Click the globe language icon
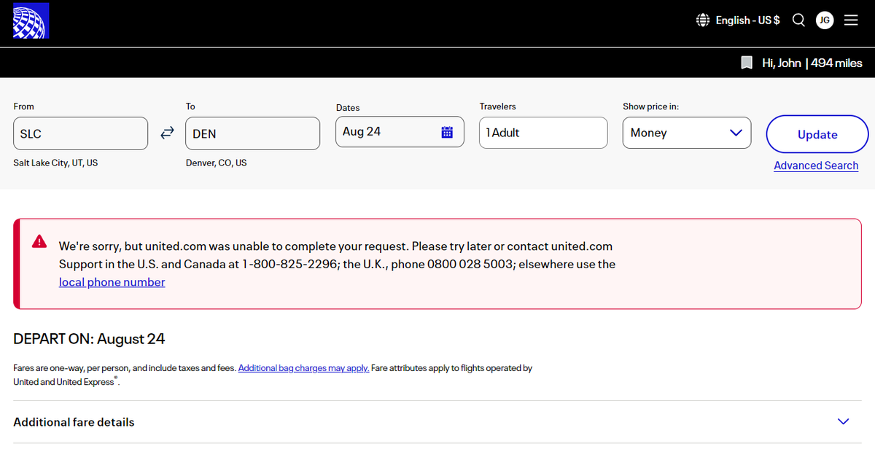The image size is (875, 468). coord(703,20)
